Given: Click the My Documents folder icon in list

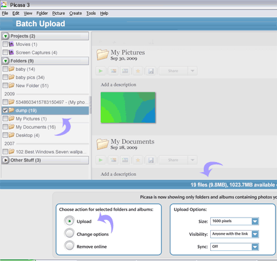Looking at the screenshot, I should point(11,127).
